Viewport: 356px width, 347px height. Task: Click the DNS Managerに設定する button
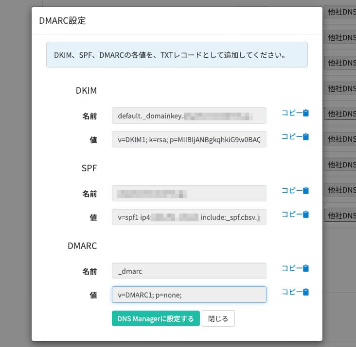tap(156, 318)
